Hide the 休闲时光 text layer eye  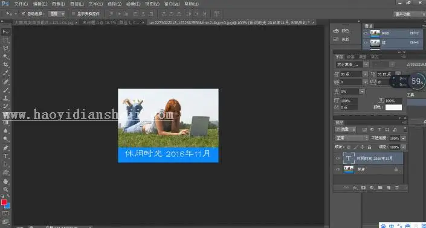[338, 158]
